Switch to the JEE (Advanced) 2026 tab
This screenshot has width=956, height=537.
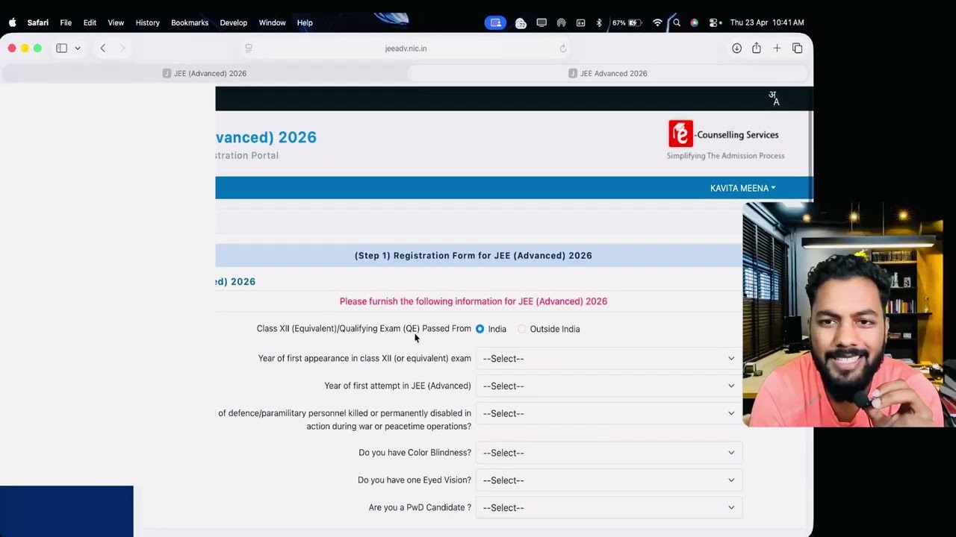[x=205, y=73]
